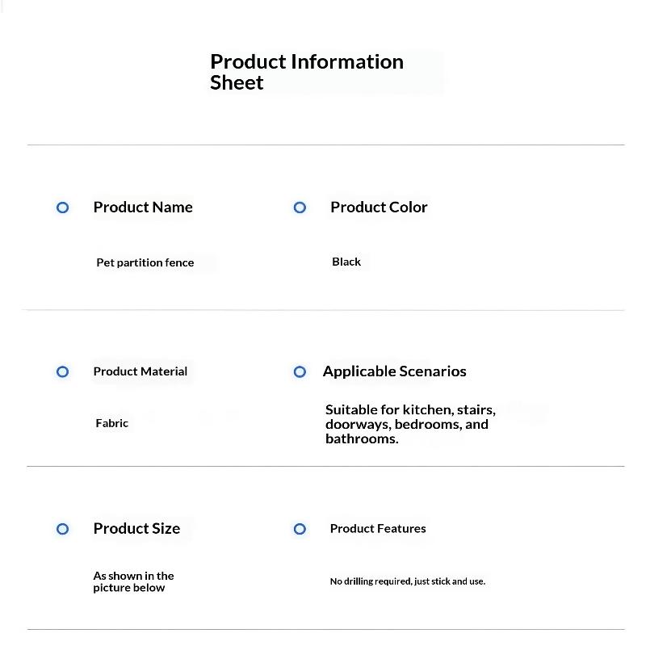Click the circle bullet beside Product Features
Screen dimensions: 646x646
coord(300,529)
